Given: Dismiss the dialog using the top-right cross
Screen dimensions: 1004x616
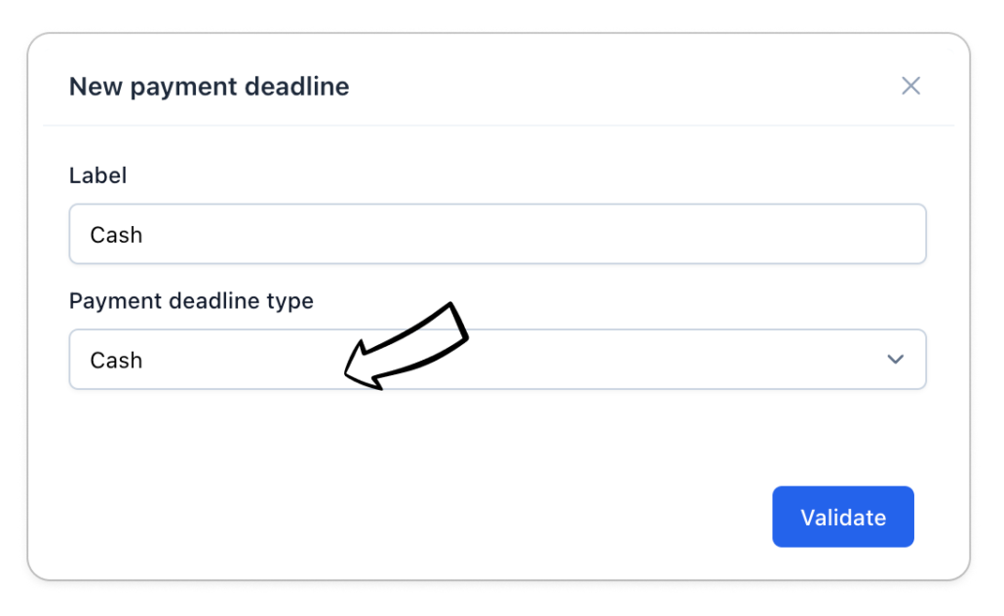Looking at the screenshot, I should point(910,86).
